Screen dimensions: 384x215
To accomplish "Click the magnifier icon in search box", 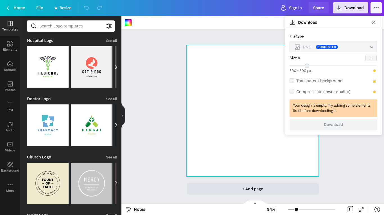I will 34,26.
